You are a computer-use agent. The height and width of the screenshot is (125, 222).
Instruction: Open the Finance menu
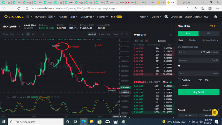click(x=102, y=17)
